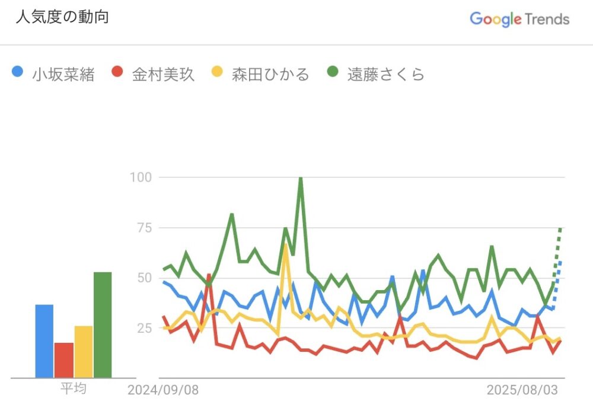Click the dotted green forecast line end
This screenshot has width=593, height=404.
pos(560,228)
